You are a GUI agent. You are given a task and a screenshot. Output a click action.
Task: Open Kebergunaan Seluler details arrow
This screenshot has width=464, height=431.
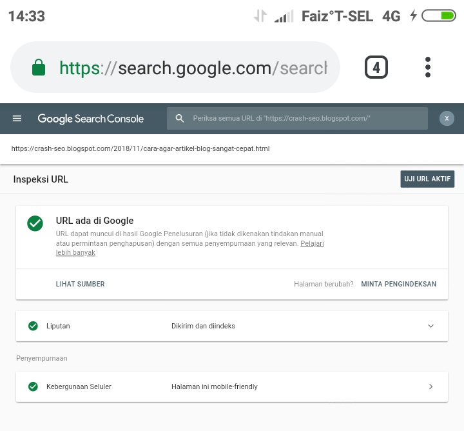(431, 386)
